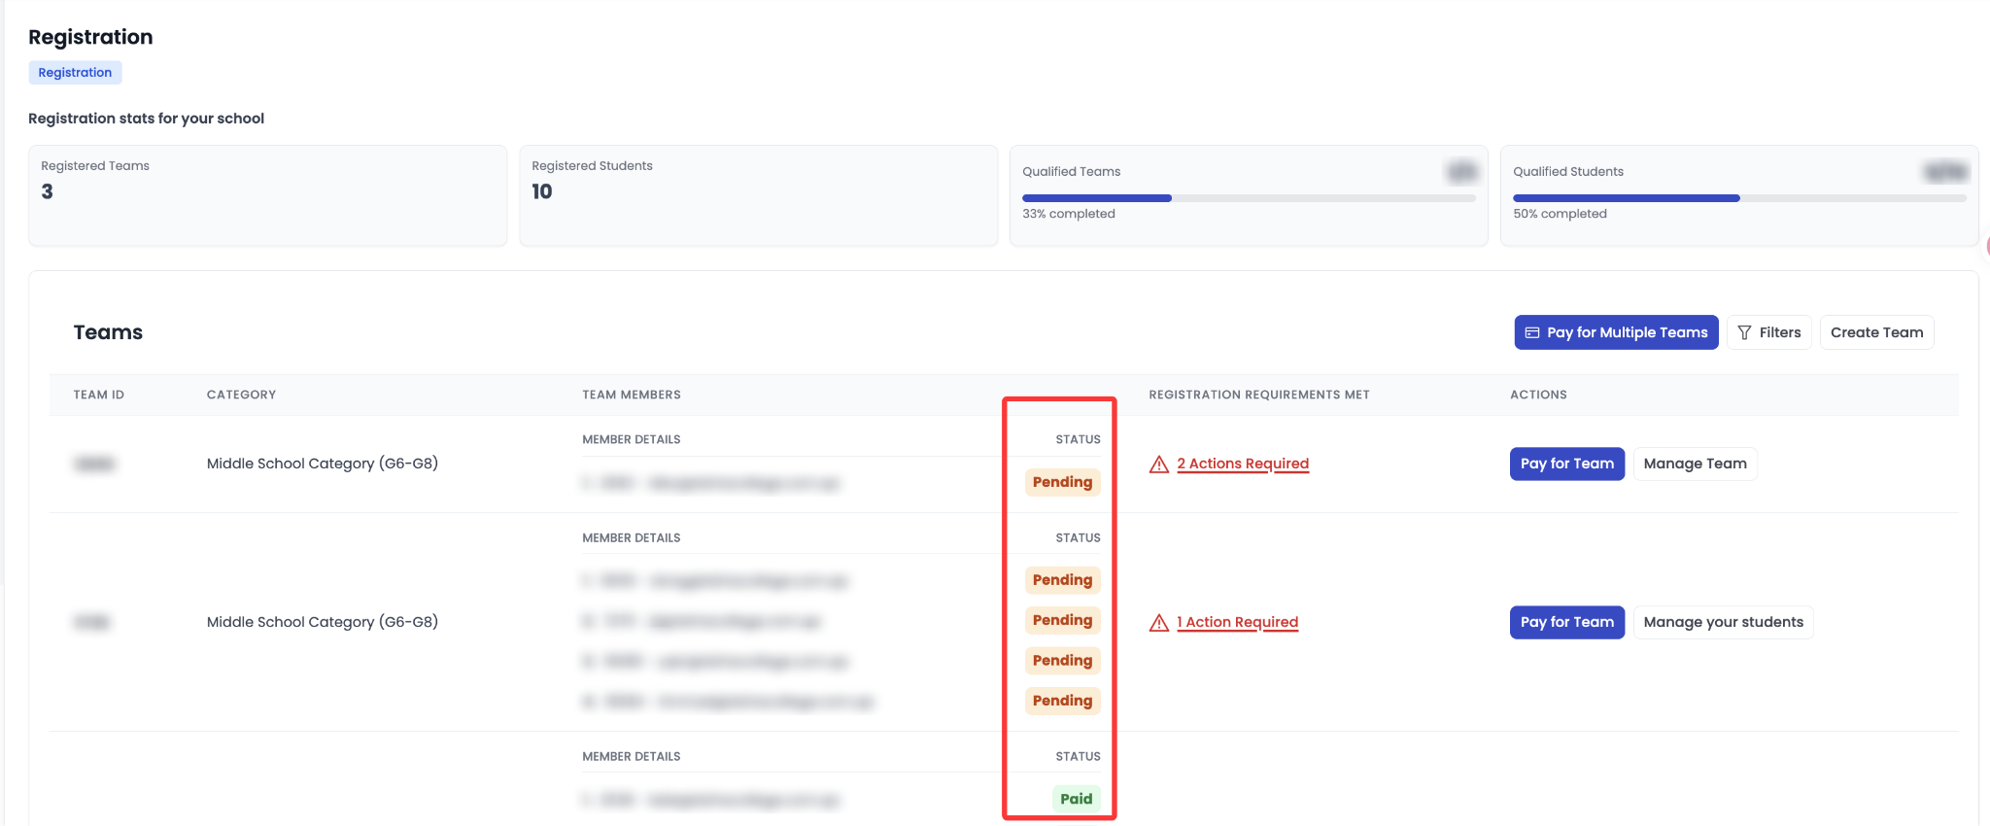
Task: Open the 2 Actions Required link
Action: [x=1243, y=464]
